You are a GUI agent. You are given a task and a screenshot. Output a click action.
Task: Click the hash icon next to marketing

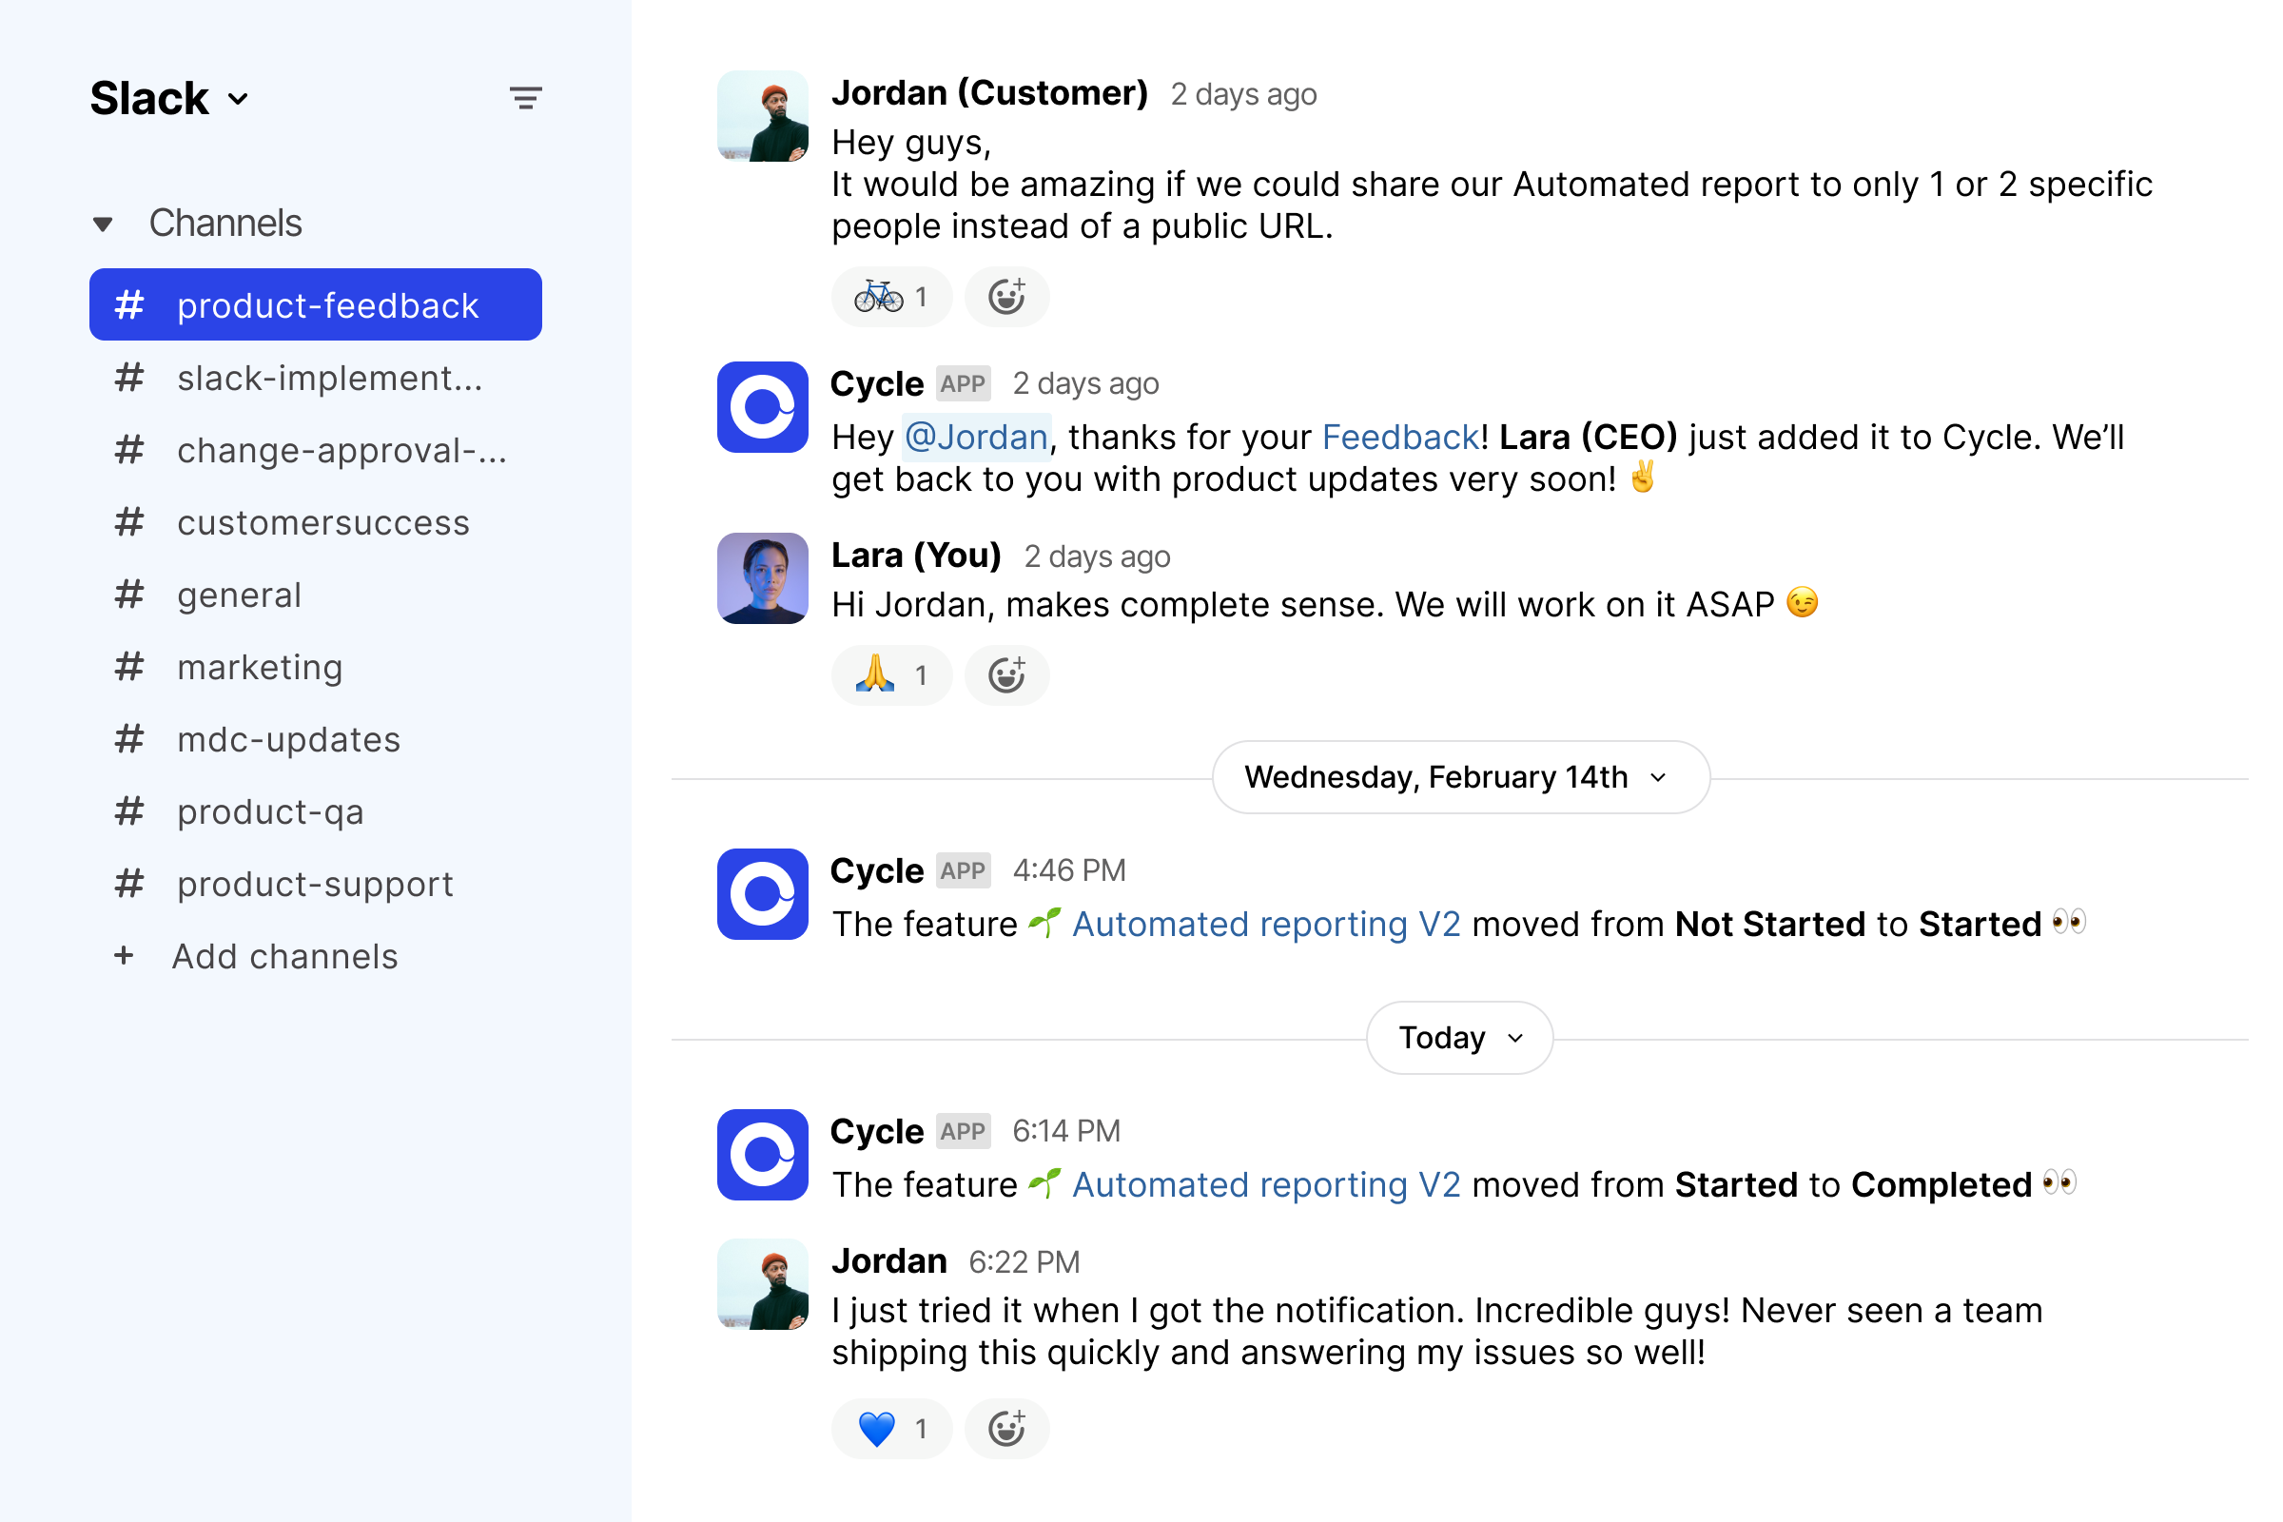pyautogui.click(x=129, y=667)
